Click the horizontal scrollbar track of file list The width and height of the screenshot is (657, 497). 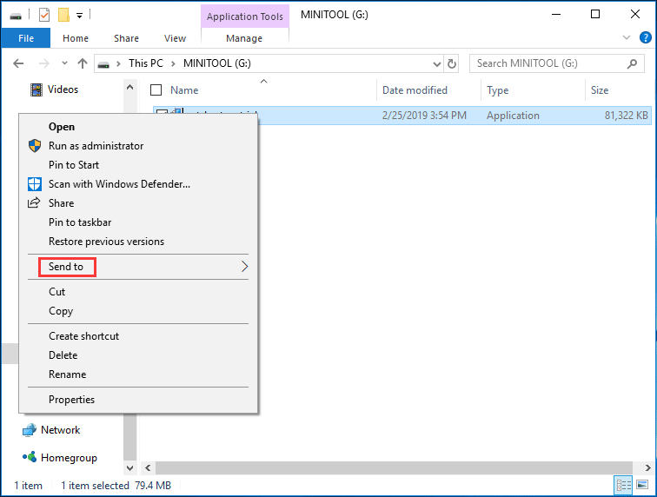coord(394,467)
